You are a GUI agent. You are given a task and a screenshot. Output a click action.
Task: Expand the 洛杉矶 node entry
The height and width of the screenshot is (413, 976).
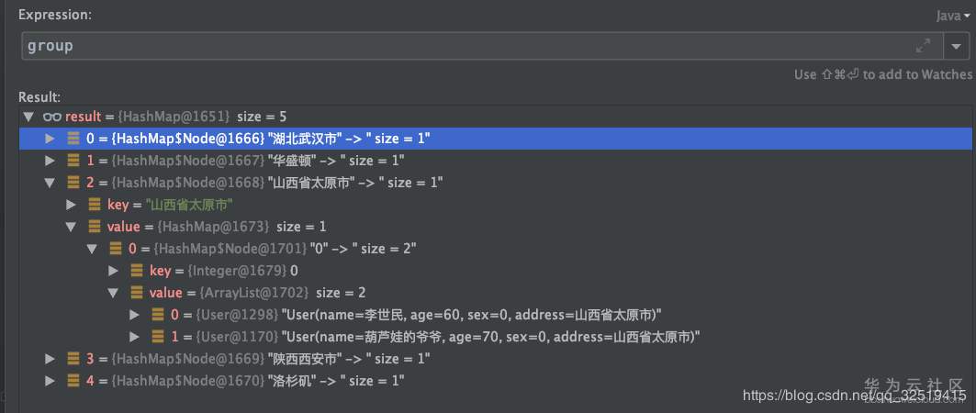click(50, 380)
